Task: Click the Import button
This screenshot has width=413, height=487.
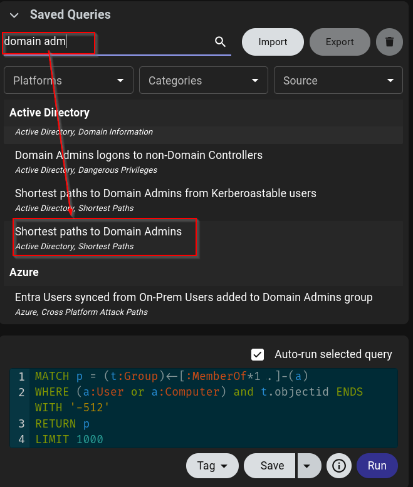Action: tap(273, 42)
